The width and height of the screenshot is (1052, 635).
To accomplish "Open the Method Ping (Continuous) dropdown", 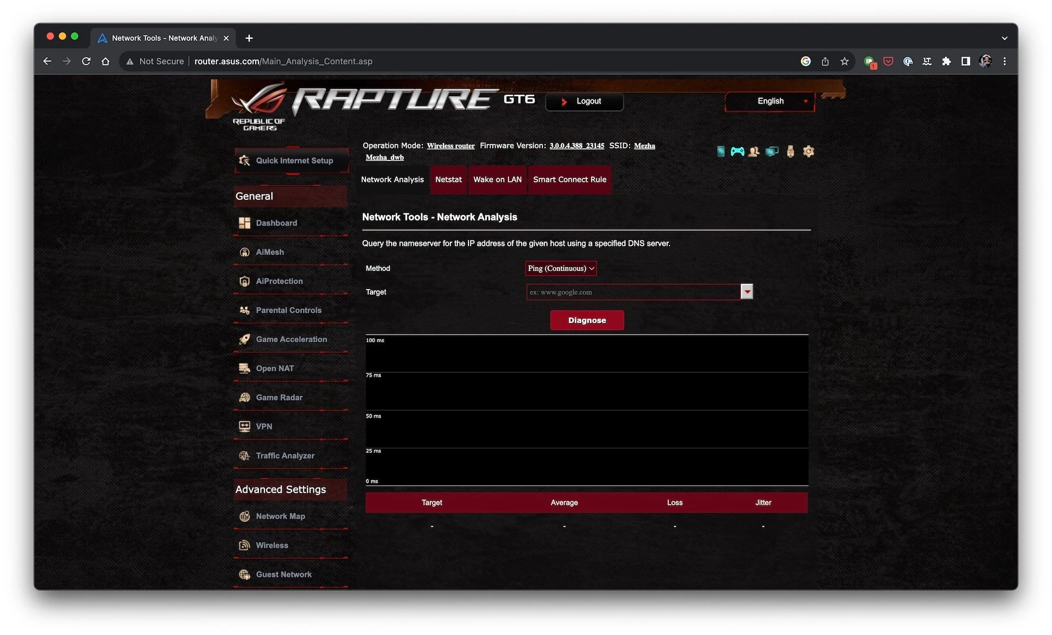I will pyautogui.click(x=561, y=268).
